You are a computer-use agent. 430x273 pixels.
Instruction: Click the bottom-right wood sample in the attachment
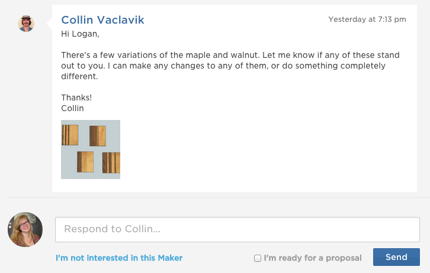[x=111, y=162]
